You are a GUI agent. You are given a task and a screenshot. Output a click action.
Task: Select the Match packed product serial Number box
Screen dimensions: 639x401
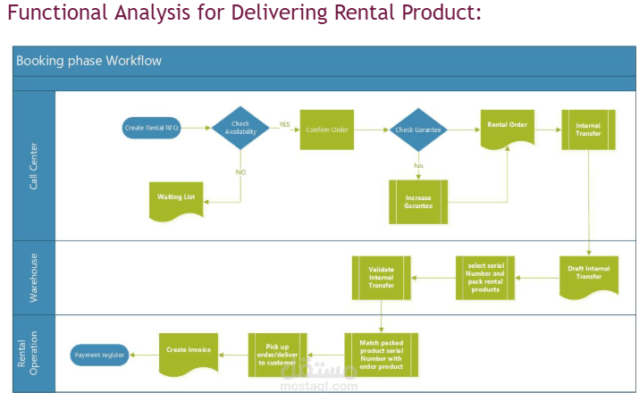[381, 355]
